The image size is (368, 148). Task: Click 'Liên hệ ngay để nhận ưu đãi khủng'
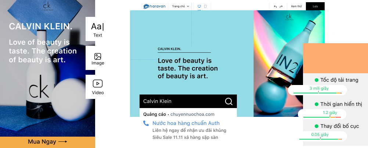click(x=189, y=130)
